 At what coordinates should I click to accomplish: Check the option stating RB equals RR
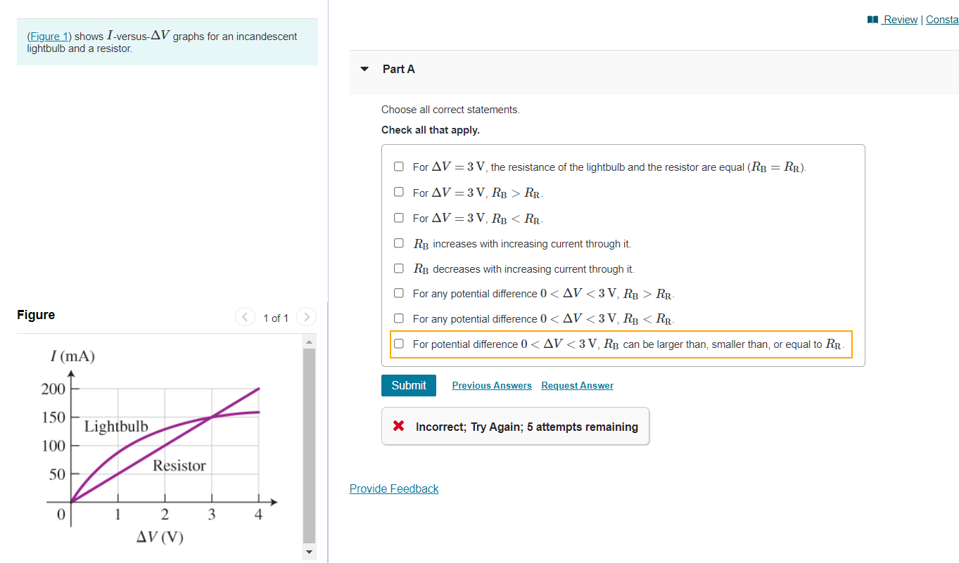[398, 167]
